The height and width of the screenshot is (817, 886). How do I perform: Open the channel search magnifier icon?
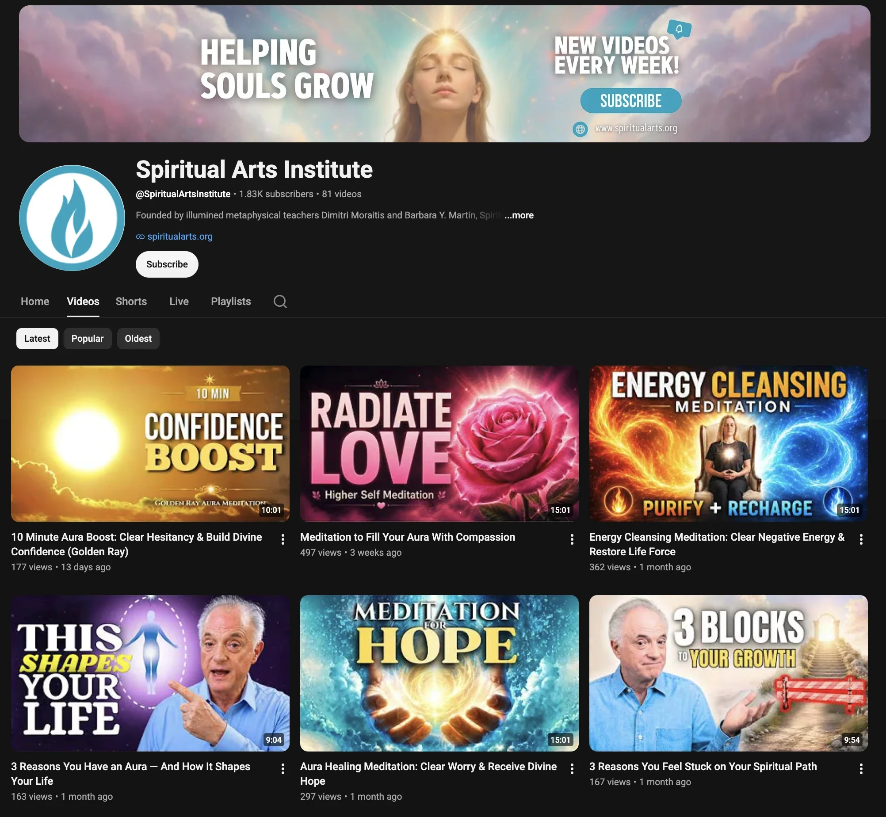click(x=280, y=302)
